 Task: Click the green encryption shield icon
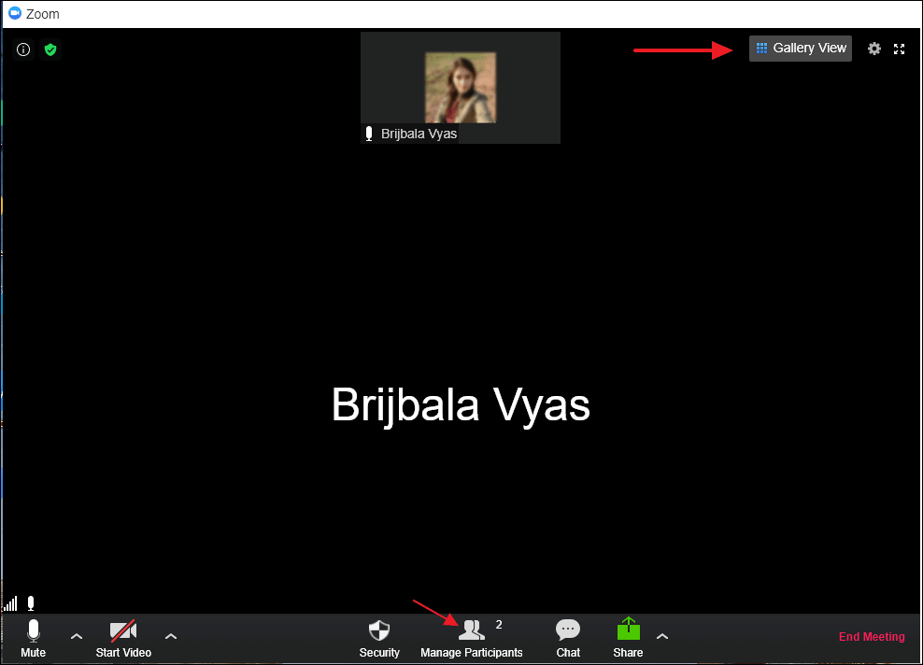[50, 50]
